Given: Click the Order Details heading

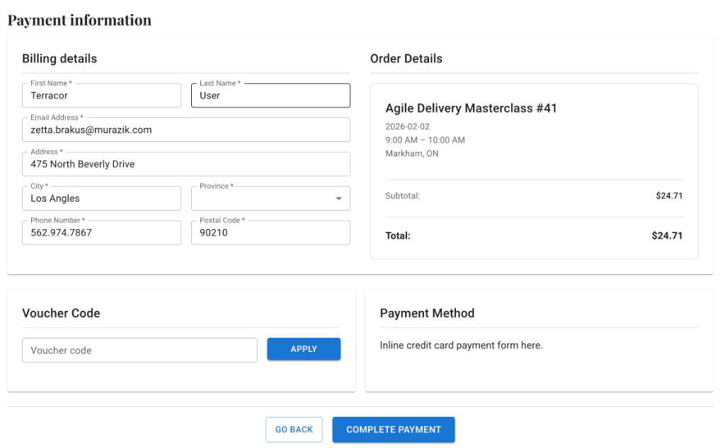Looking at the screenshot, I should 406,59.
